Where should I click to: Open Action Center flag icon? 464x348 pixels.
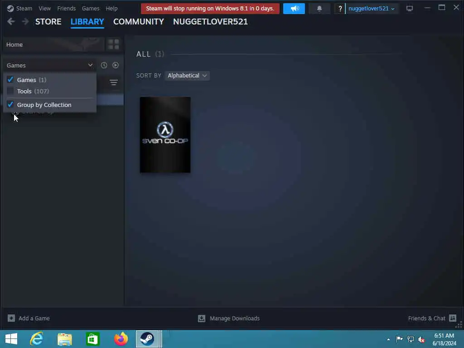pyautogui.click(x=399, y=339)
